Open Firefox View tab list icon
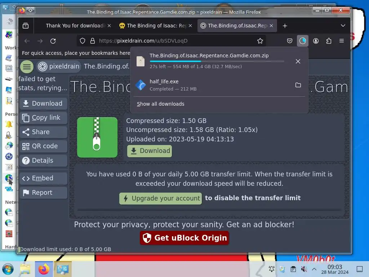Image resolution: width=369 pixels, height=277 pixels. 26,26
